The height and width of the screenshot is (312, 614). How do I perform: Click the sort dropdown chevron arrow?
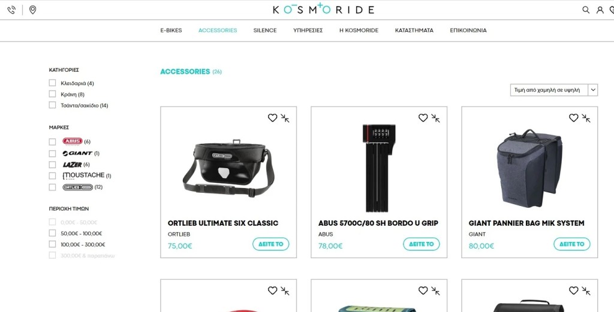(x=593, y=90)
